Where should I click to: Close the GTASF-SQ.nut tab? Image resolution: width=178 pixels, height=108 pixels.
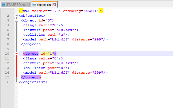[28, 5]
